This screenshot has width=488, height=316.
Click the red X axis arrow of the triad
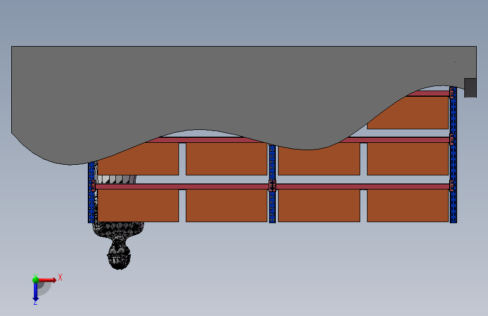tap(48, 280)
